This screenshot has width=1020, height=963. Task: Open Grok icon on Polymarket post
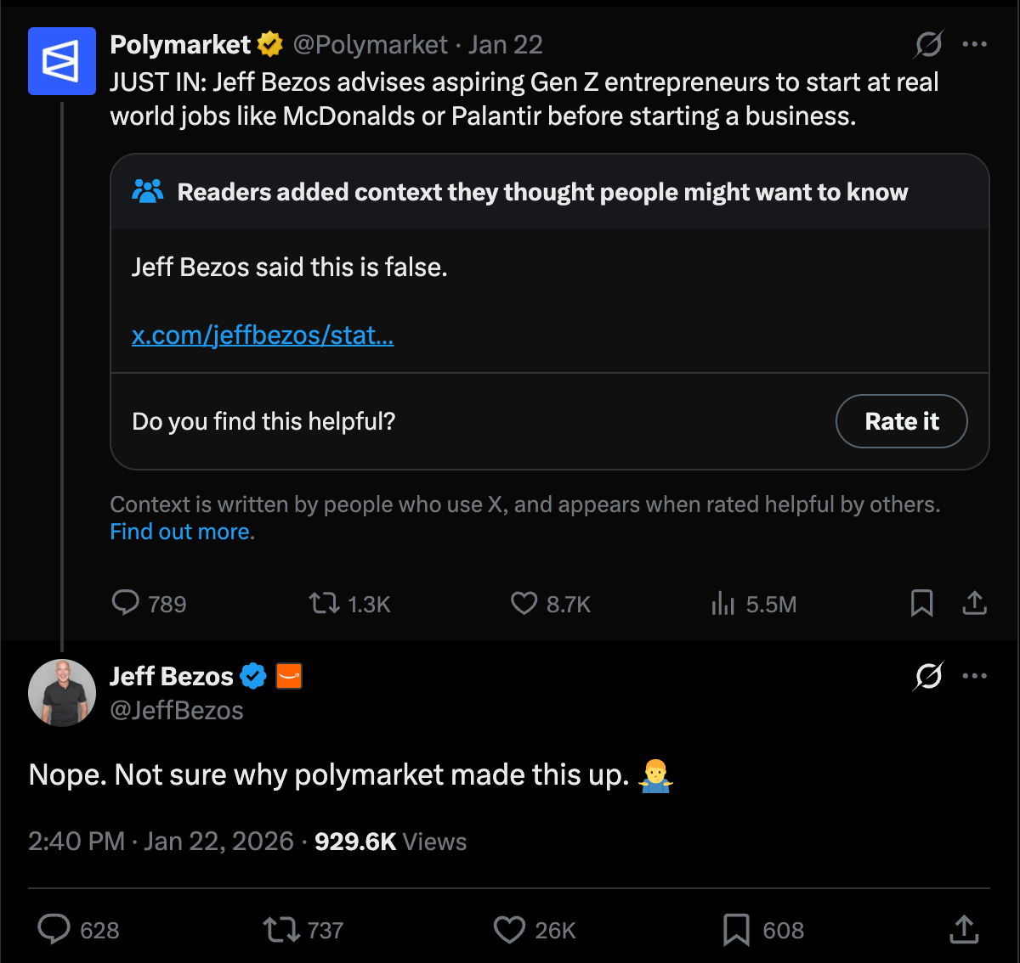(927, 44)
